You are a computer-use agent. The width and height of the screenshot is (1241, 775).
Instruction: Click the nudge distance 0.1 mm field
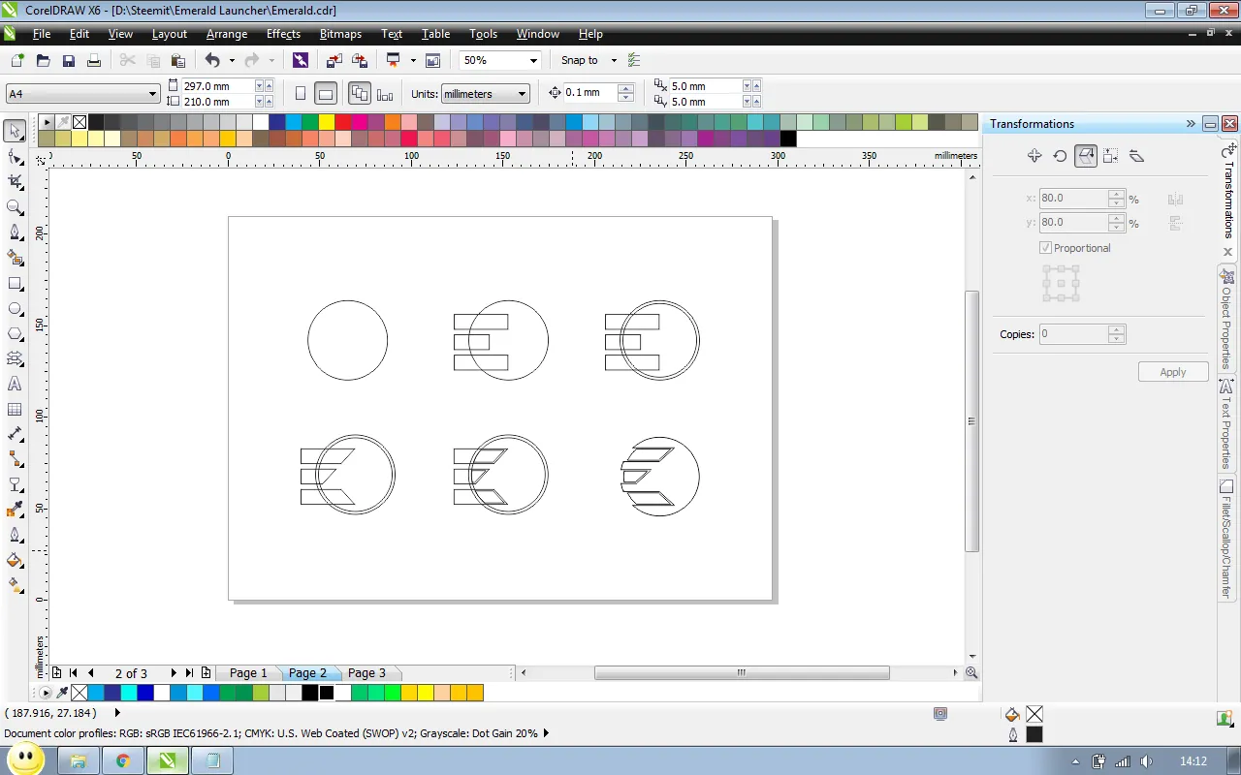tap(590, 93)
